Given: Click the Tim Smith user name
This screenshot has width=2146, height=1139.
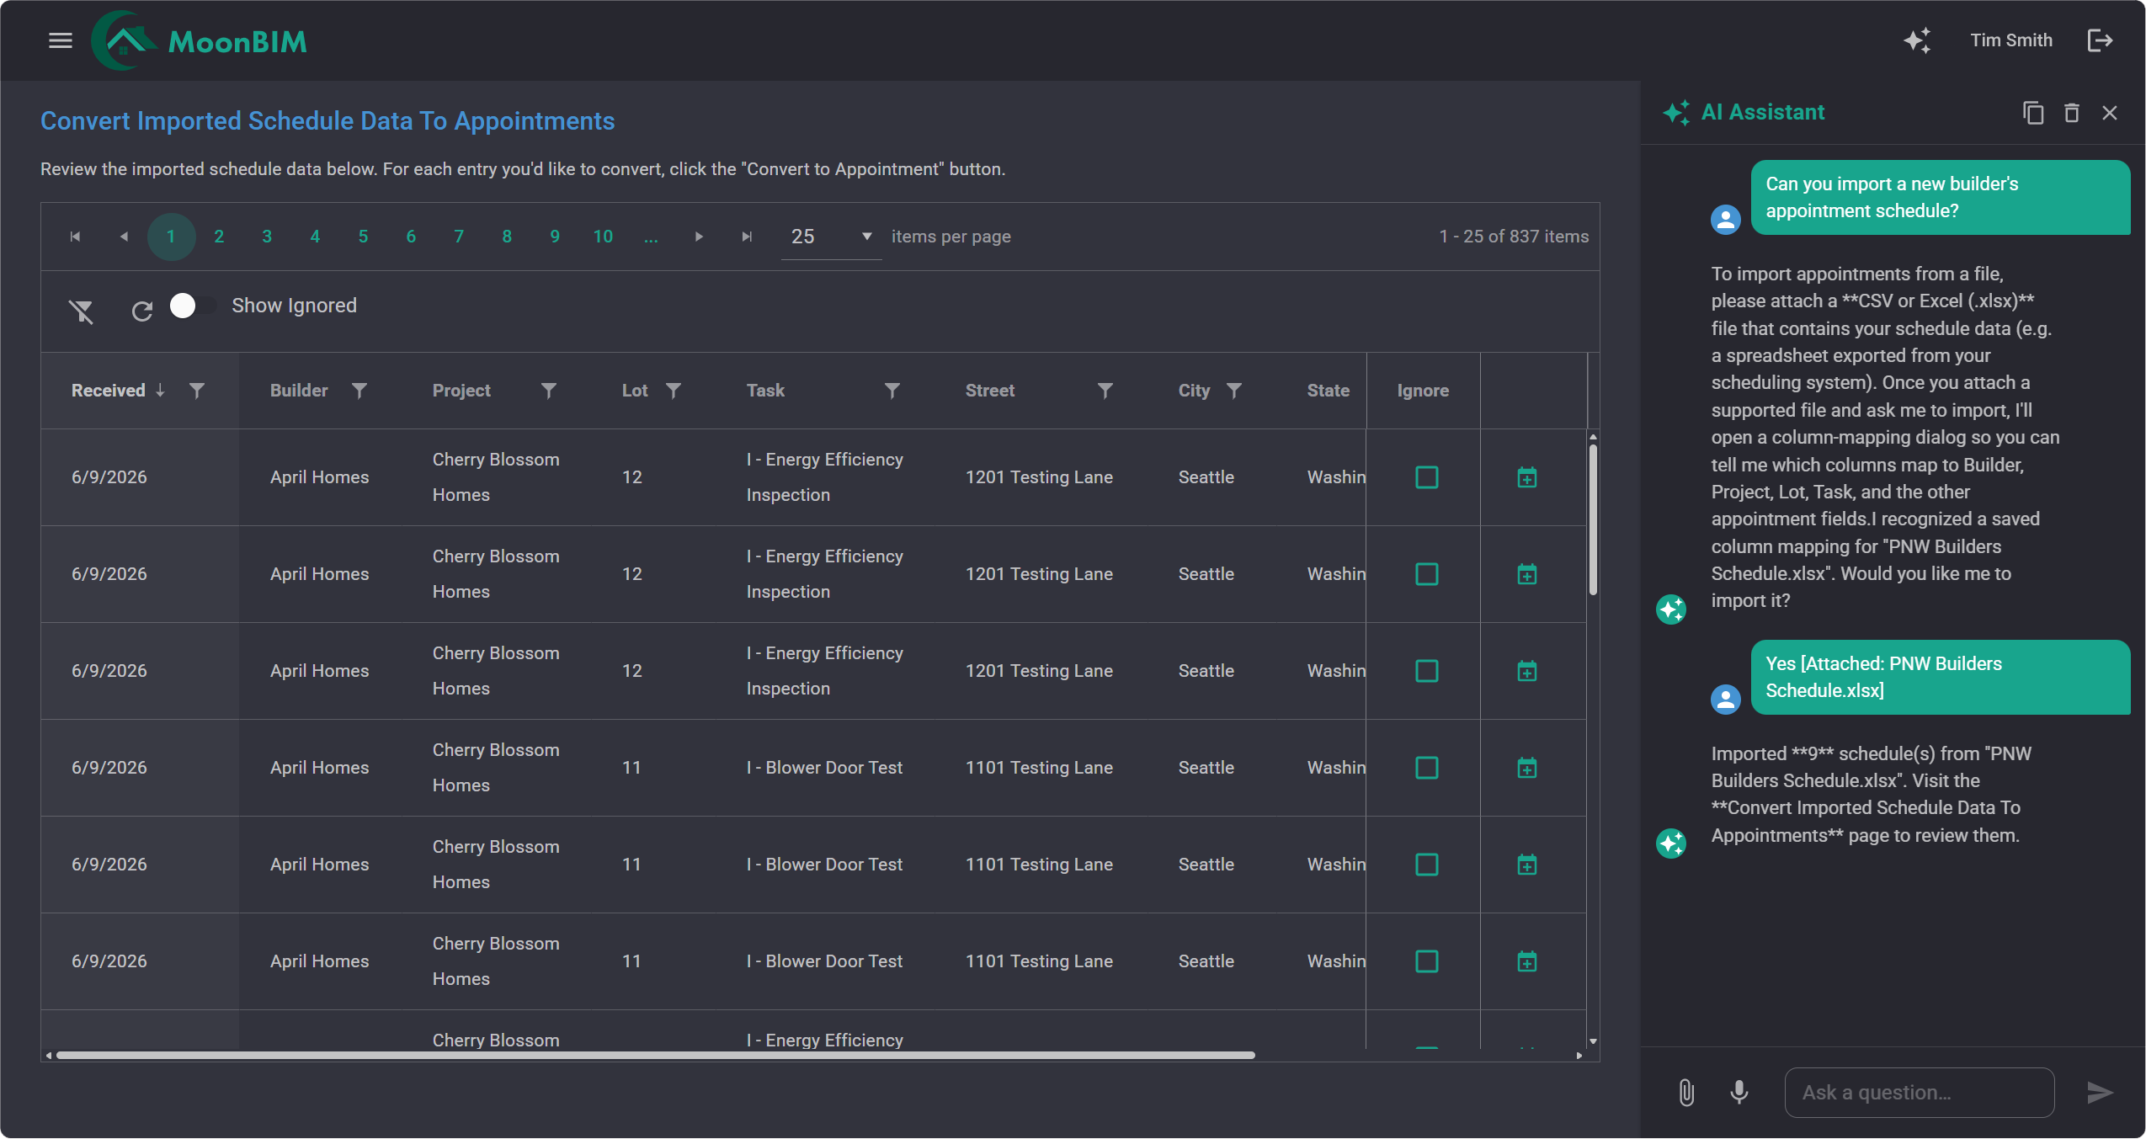Looking at the screenshot, I should [2010, 40].
